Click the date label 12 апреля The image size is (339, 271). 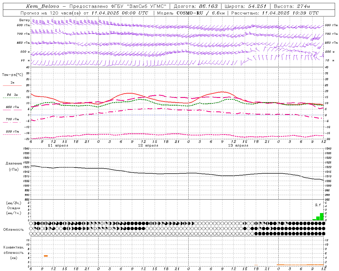(x=148, y=146)
